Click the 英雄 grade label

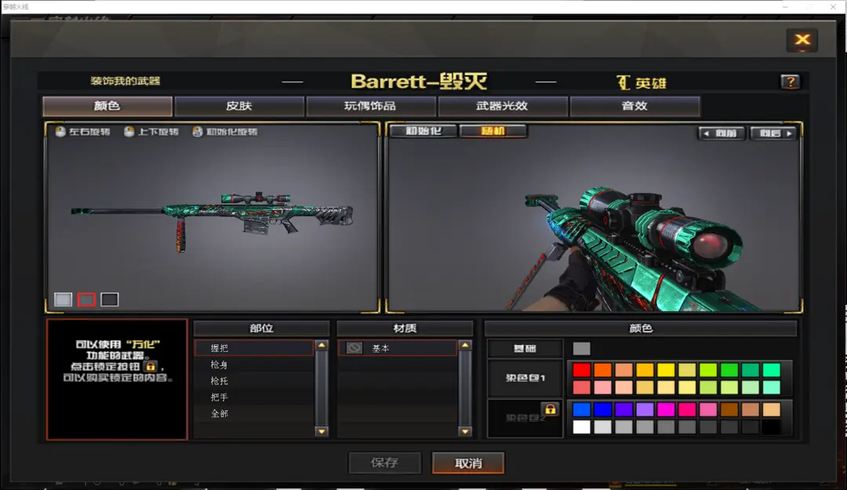click(642, 82)
